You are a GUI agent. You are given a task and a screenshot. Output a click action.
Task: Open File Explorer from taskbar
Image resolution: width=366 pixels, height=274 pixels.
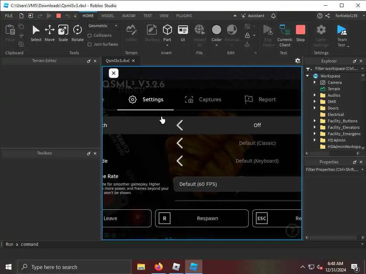click(x=141, y=267)
